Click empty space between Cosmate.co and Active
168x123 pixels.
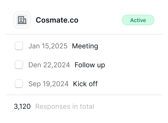click(x=100, y=20)
